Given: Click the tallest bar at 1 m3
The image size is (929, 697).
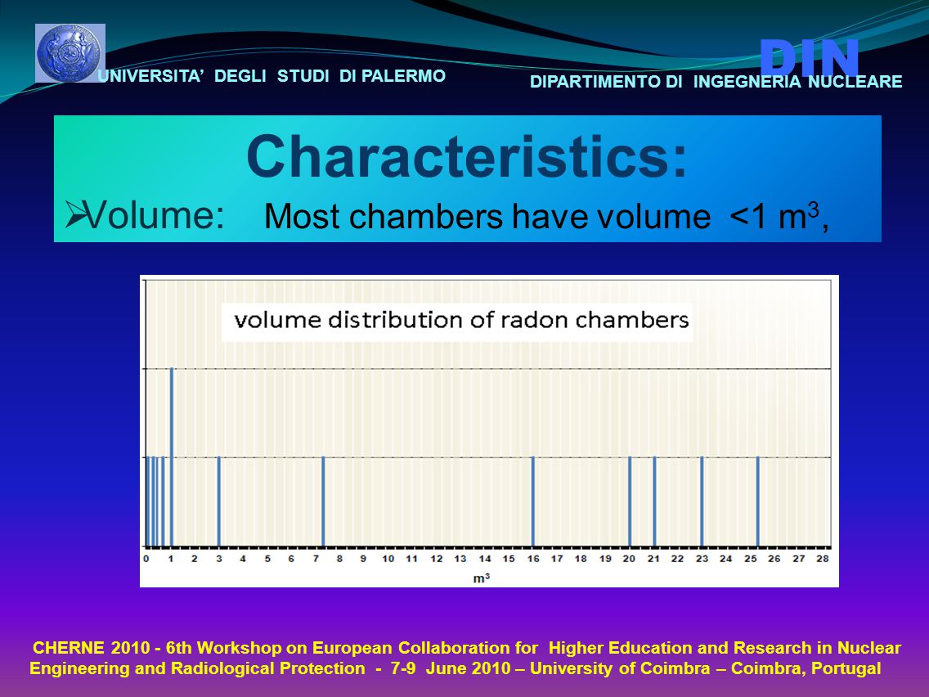Looking at the screenshot, I should coord(172,456).
